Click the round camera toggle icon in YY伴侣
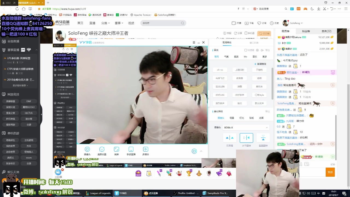Viewport: 350px width, 197px height. 194,151
